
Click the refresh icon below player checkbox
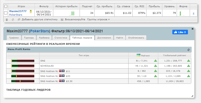[13, 20]
